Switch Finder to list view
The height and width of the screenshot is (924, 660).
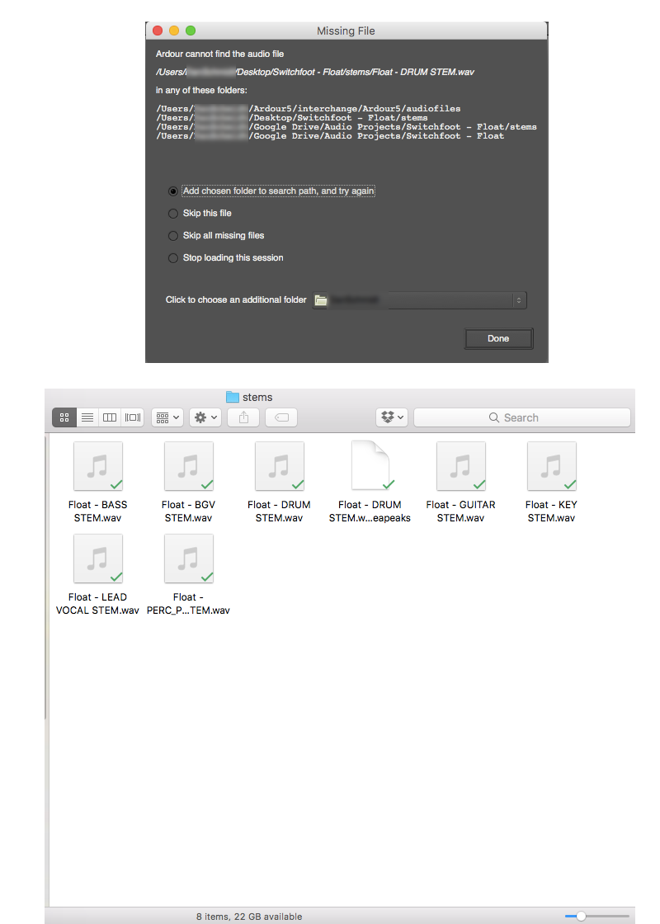point(87,417)
